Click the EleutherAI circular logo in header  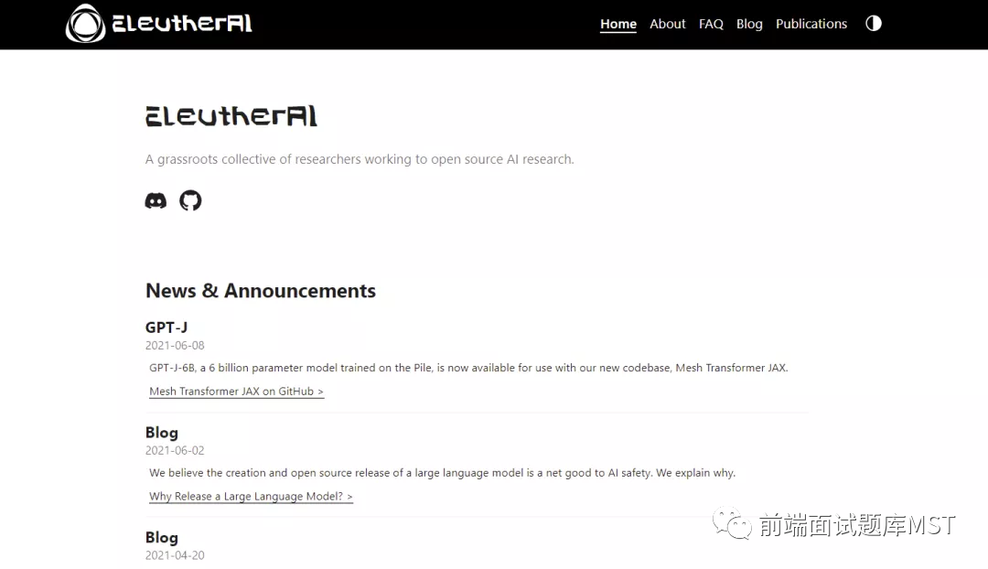[86, 23]
